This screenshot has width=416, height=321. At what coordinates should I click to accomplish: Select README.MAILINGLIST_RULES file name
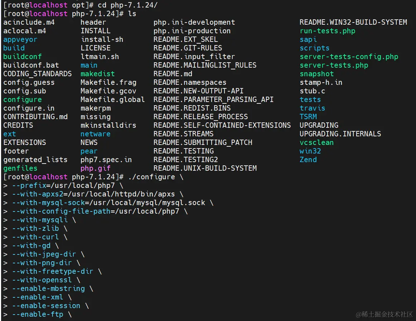[x=205, y=65]
